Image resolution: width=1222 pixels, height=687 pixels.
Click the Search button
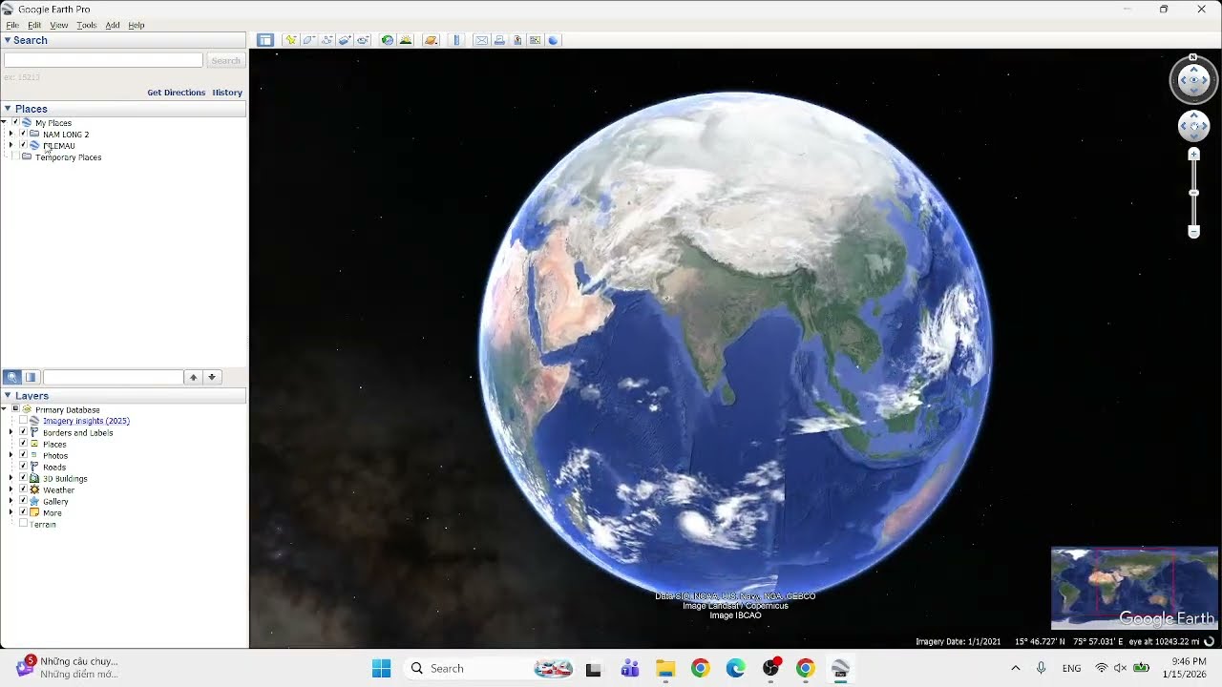226,60
